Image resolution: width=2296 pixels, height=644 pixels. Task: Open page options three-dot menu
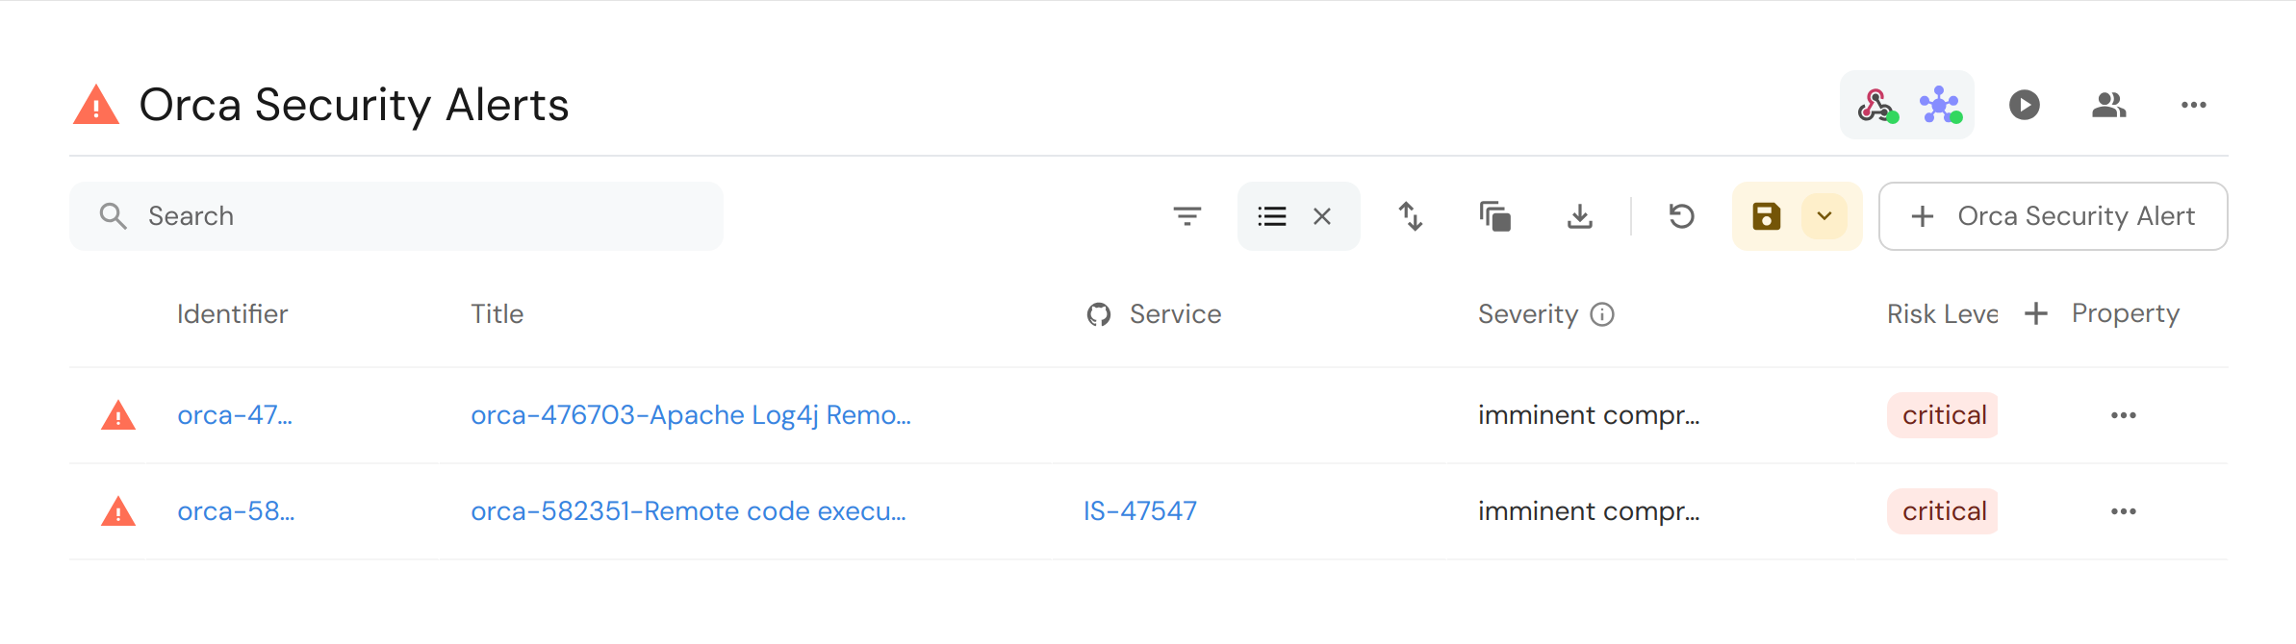(2194, 105)
